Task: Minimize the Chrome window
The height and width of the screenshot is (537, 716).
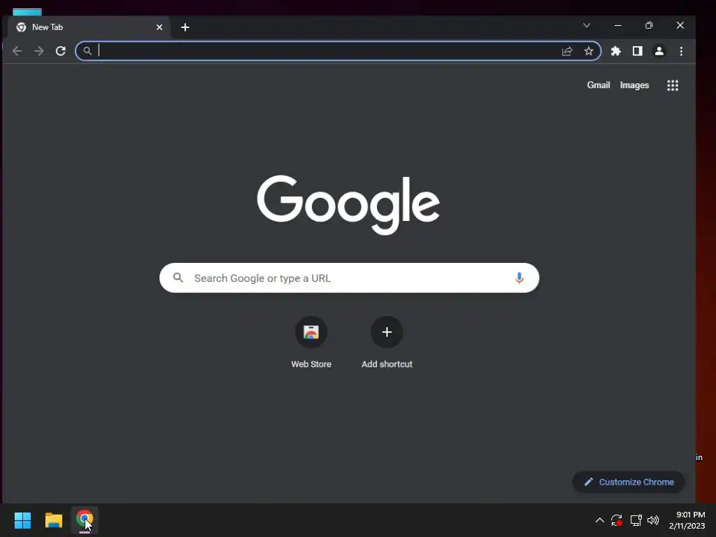Action: [x=618, y=26]
